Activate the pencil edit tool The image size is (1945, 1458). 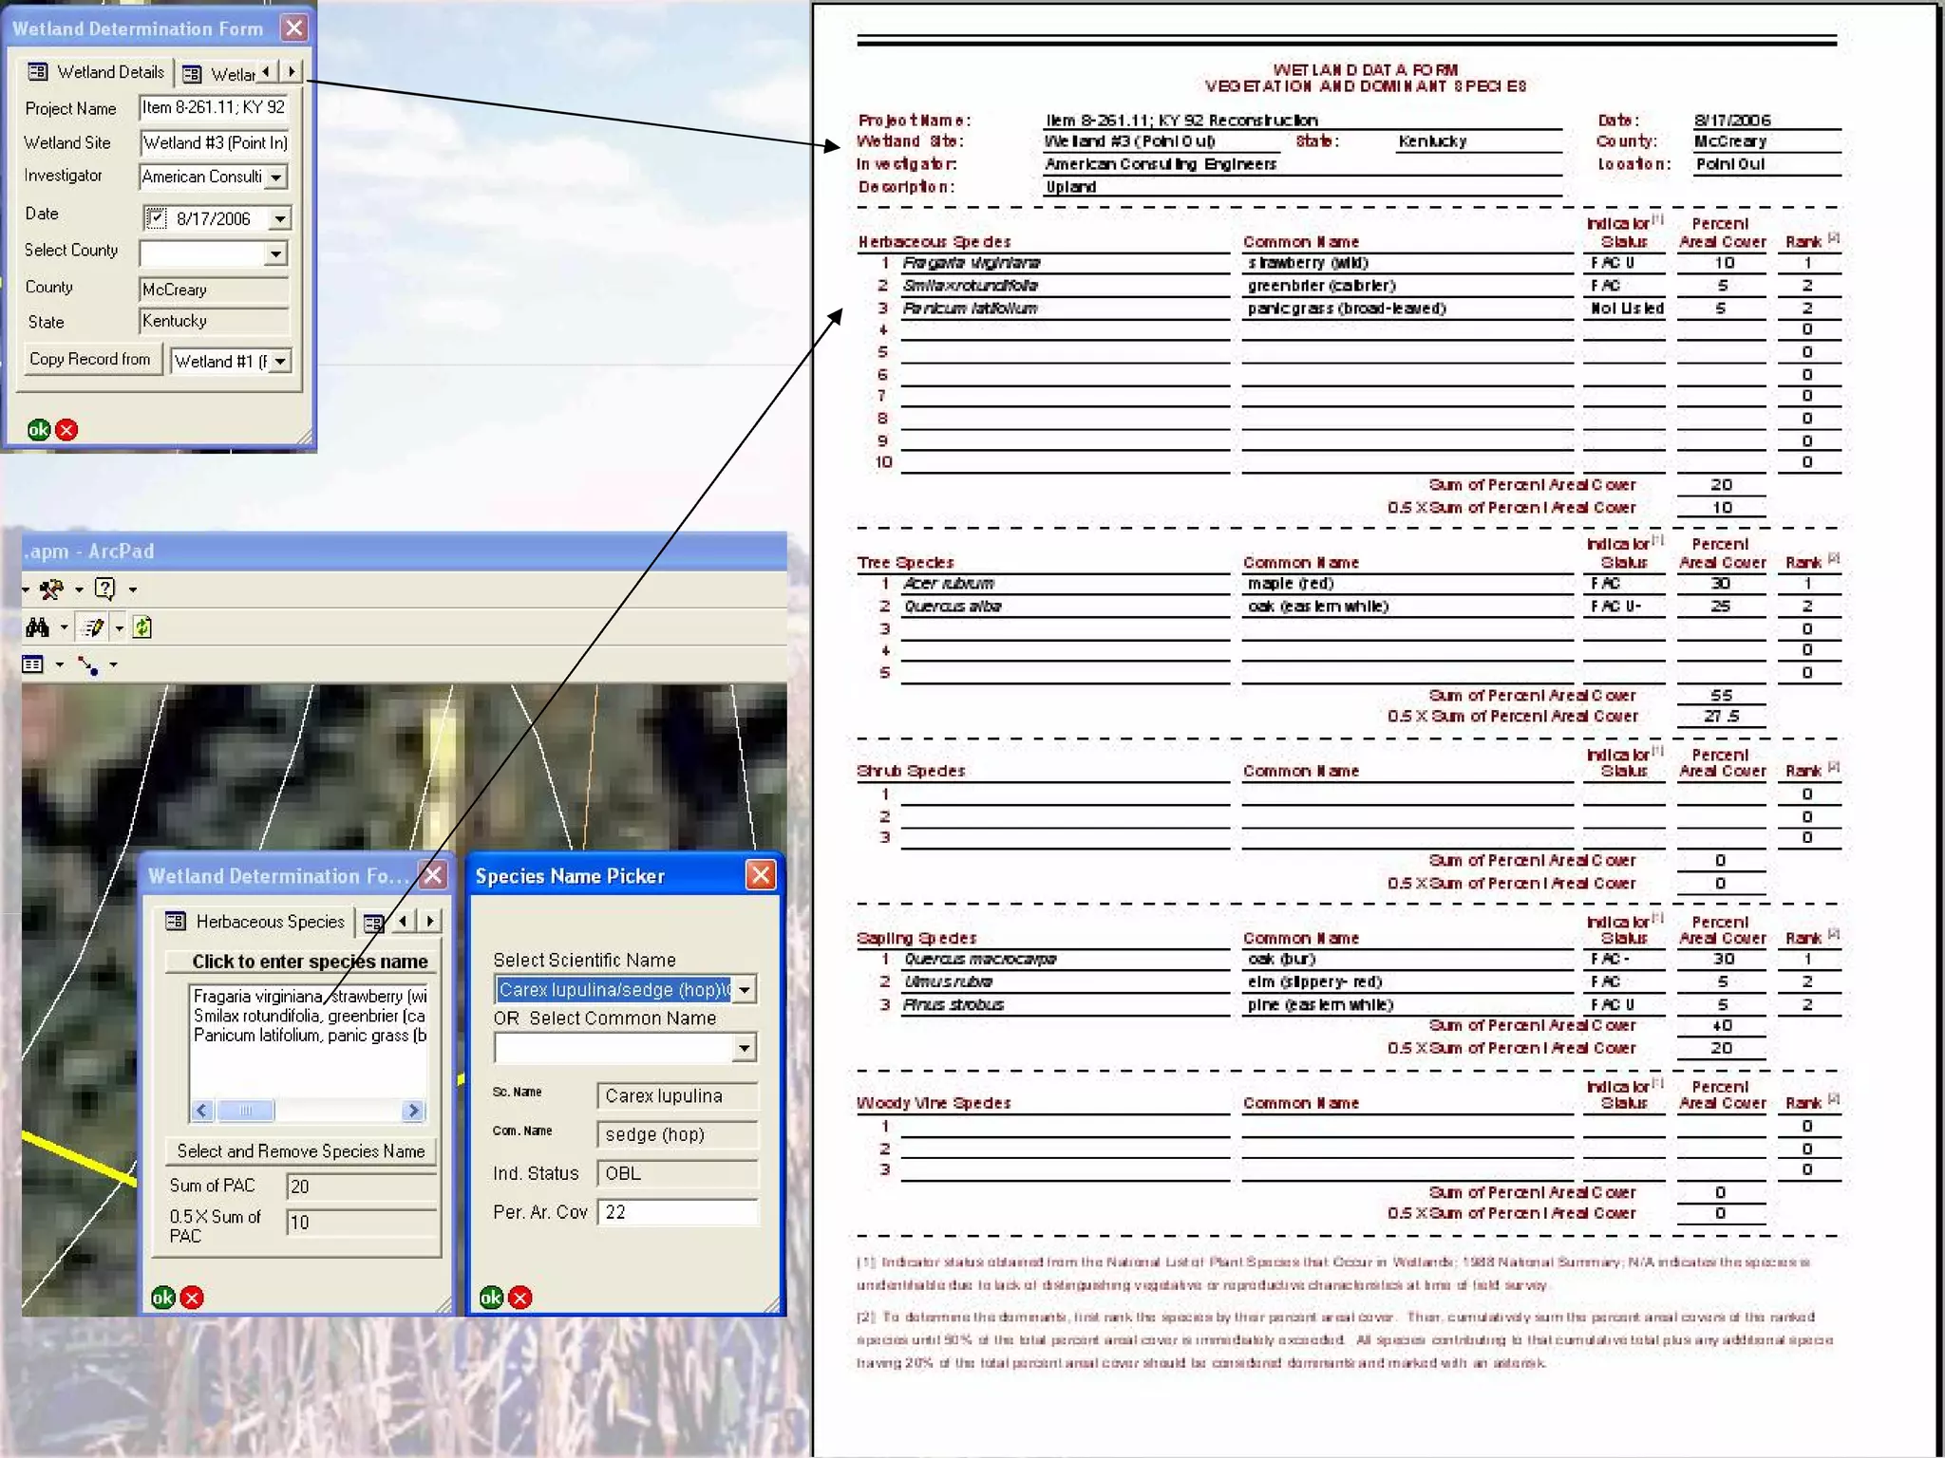click(x=93, y=627)
